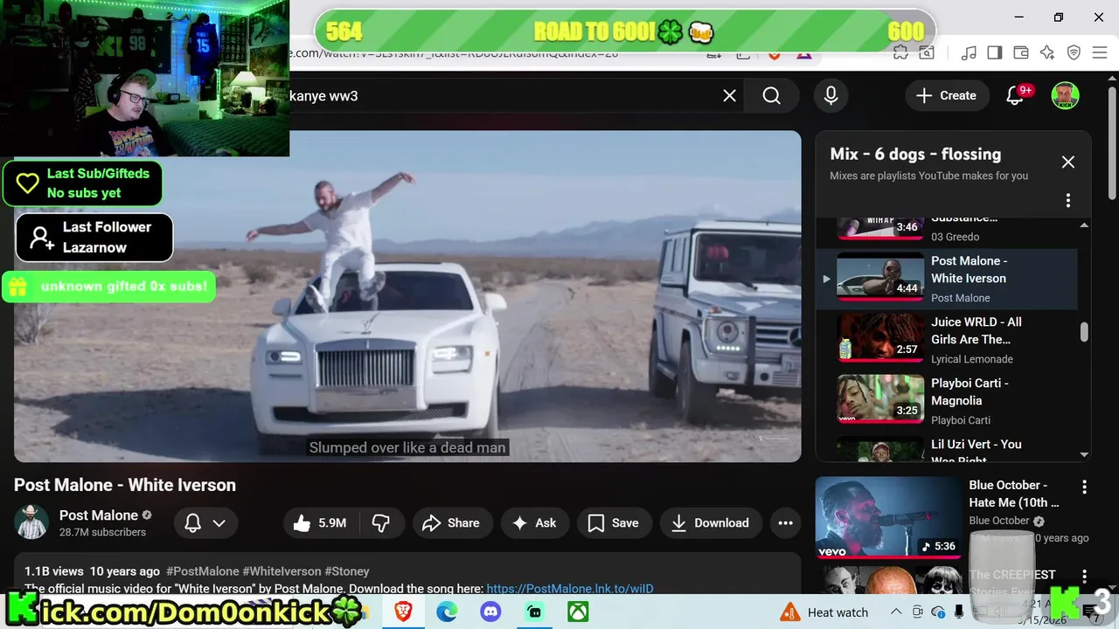Open Post Malone channel name
The height and width of the screenshot is (629, 1119).
[x=99, y=515]
